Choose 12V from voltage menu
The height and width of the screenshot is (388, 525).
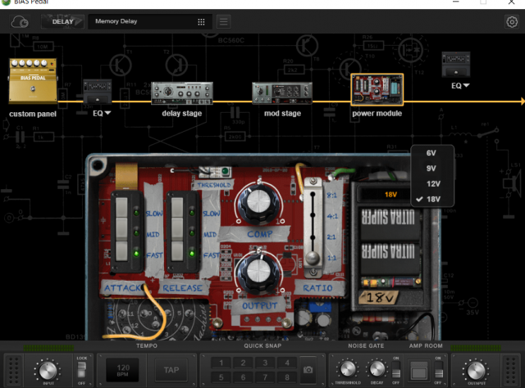pos(432,184)
